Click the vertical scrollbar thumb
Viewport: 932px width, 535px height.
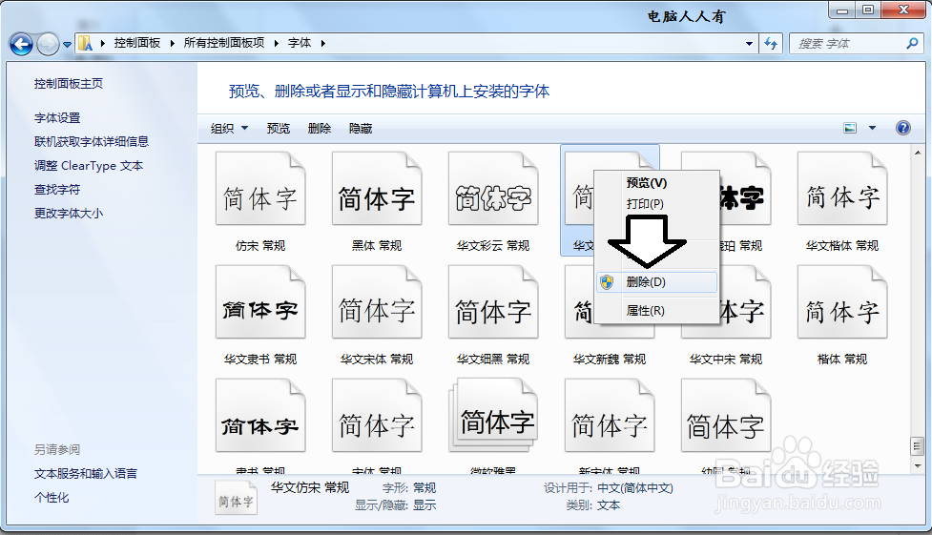pos(917,445)
